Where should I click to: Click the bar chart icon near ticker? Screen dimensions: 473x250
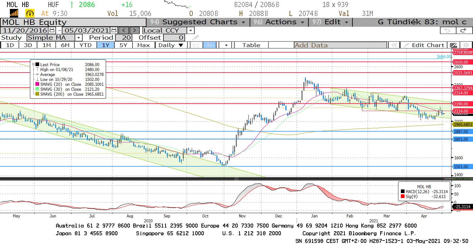14,13
